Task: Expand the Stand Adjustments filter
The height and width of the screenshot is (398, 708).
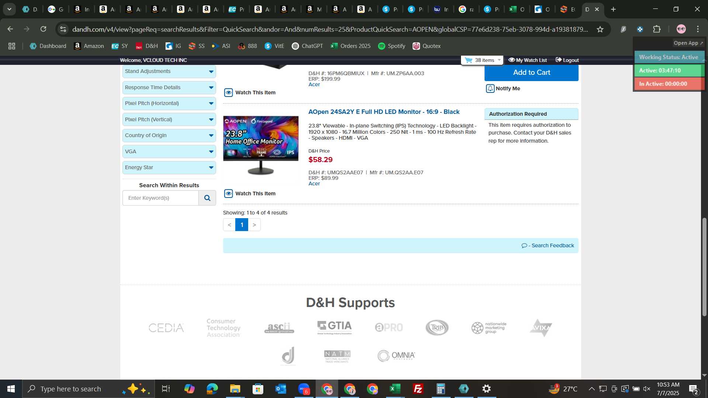Action: click(x=169, y=71)
